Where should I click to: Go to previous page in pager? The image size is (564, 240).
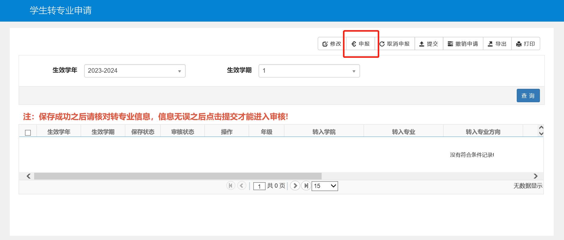tap(242, 186)
